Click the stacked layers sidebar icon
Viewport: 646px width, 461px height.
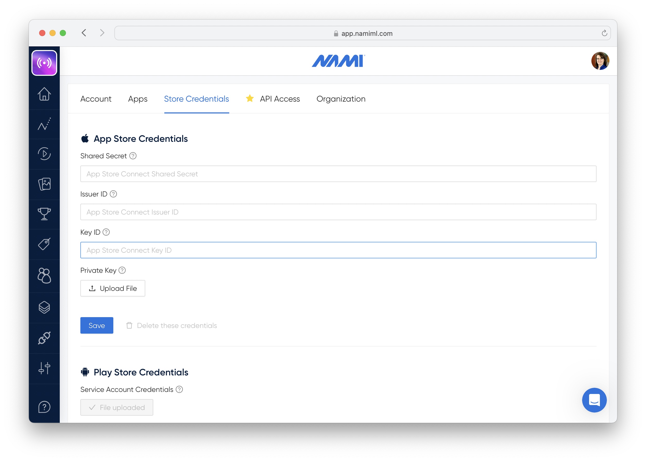point(44,307)
